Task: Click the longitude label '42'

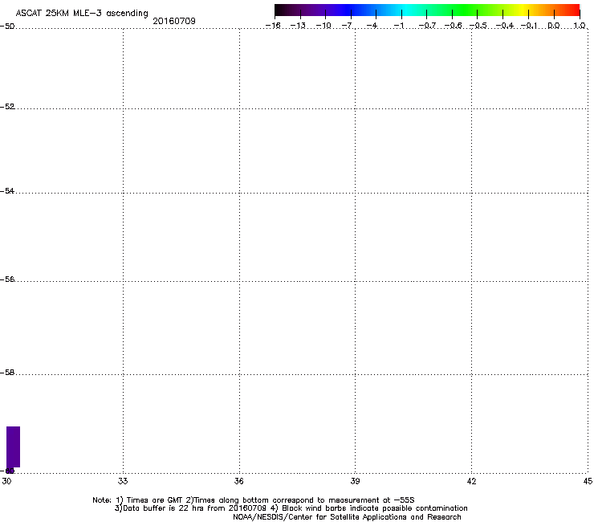Action: [x=471, y=481]
